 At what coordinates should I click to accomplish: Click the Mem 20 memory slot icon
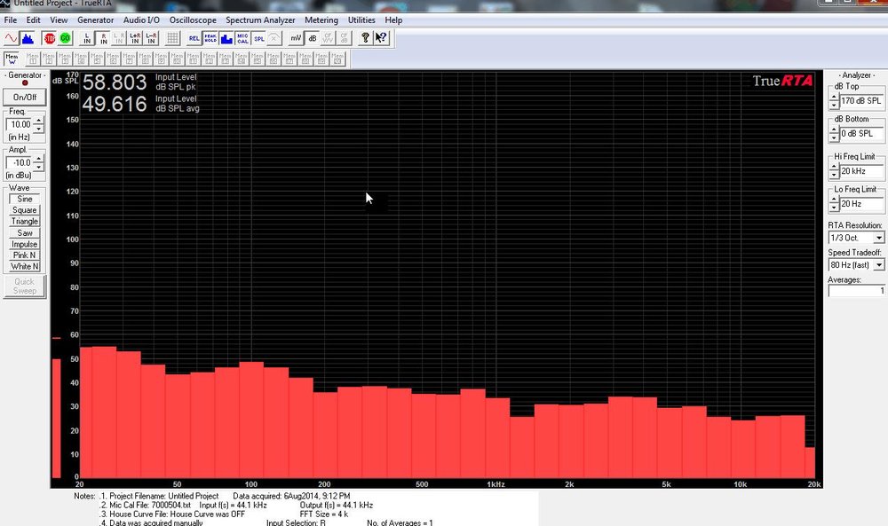338,59
